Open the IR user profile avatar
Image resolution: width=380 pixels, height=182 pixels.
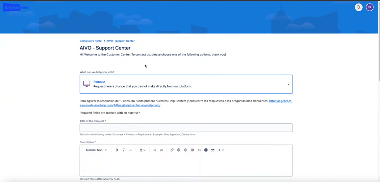pyautogui.click(x=370, y=7)
